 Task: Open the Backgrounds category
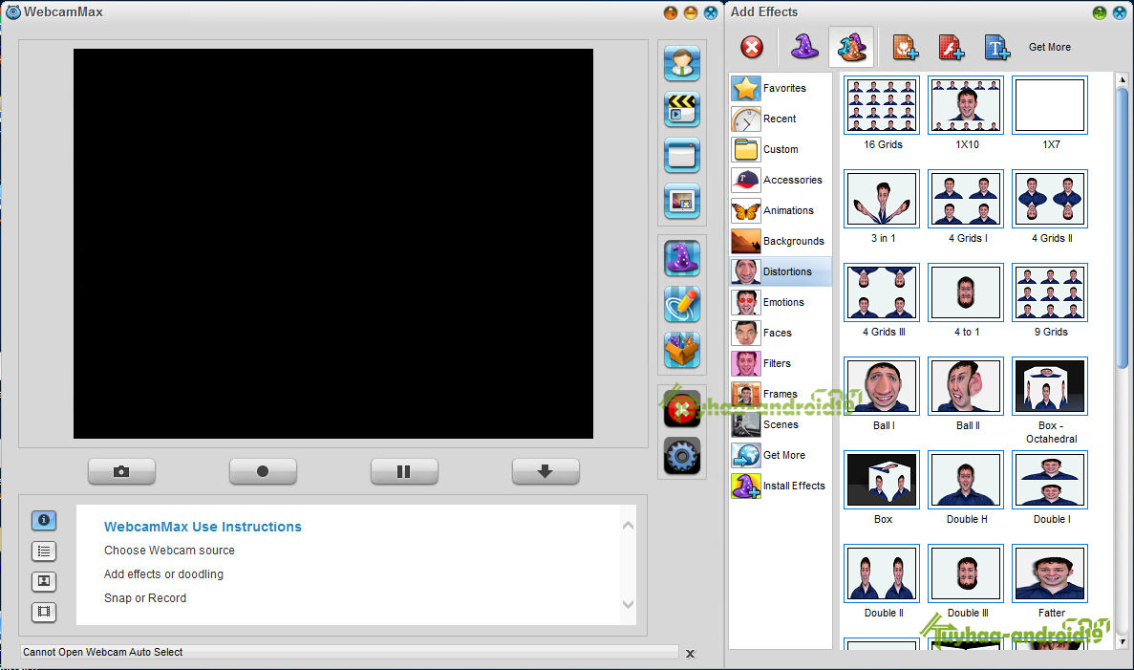pos(780,241)
